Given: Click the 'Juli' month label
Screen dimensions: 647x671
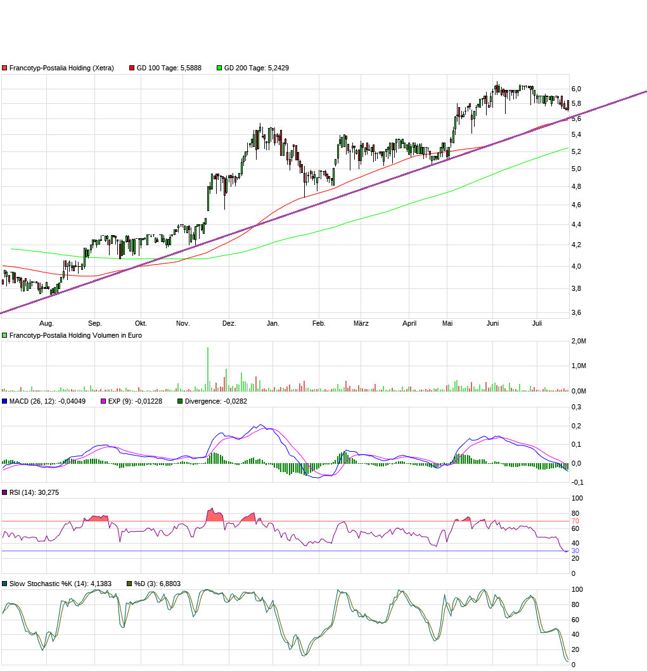Looking at the screenshot, I should point(537,324).
